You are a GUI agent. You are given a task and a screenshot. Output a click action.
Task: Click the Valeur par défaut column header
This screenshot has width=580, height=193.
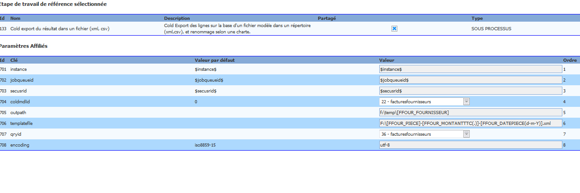click(x=214, y=60)
